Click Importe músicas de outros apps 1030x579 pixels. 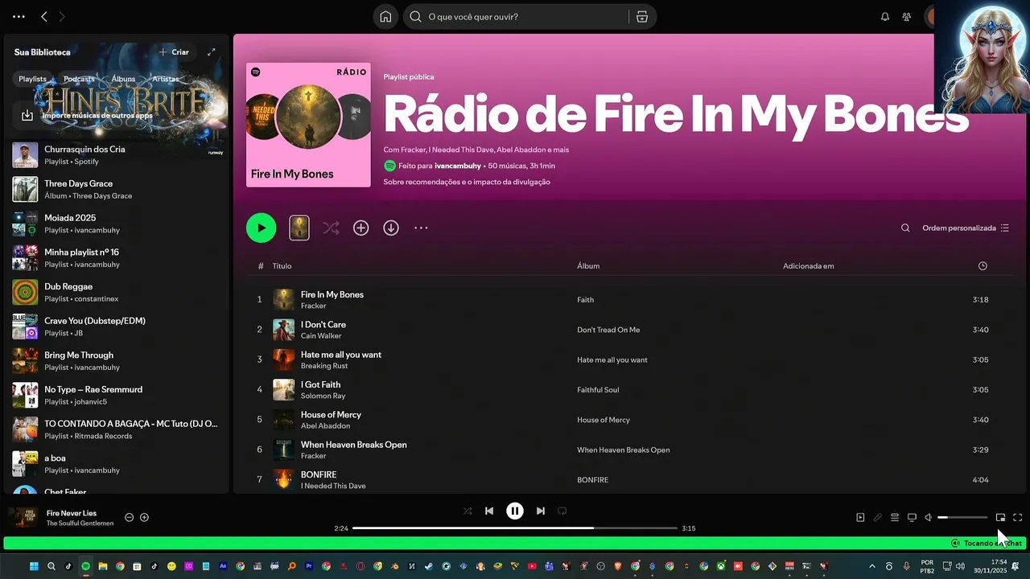pyautogui.click(x=97, y=116)
